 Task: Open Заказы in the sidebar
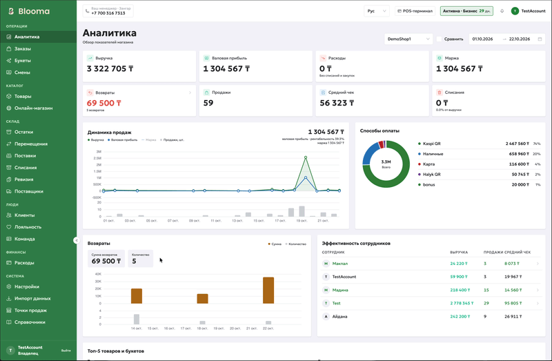tap(38, 48)
